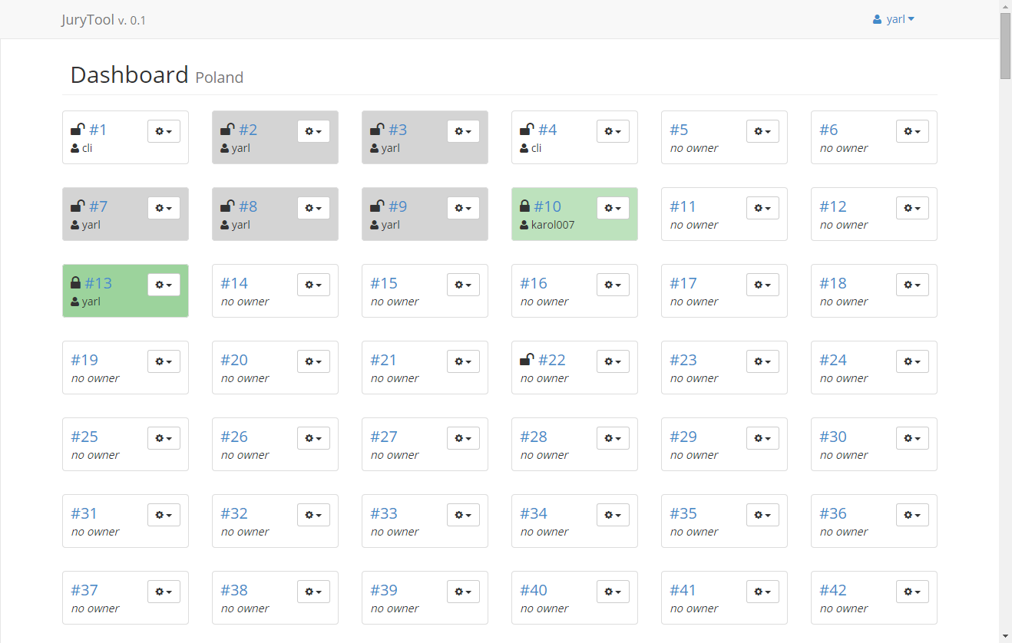The width and height of the screenshot is (1012, 643).
Task: Open the gear dropdown on card #27
Action: (463, 438)
